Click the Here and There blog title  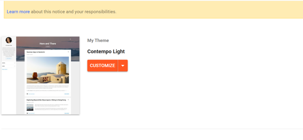pyautogui.click(x=48, y=44)
